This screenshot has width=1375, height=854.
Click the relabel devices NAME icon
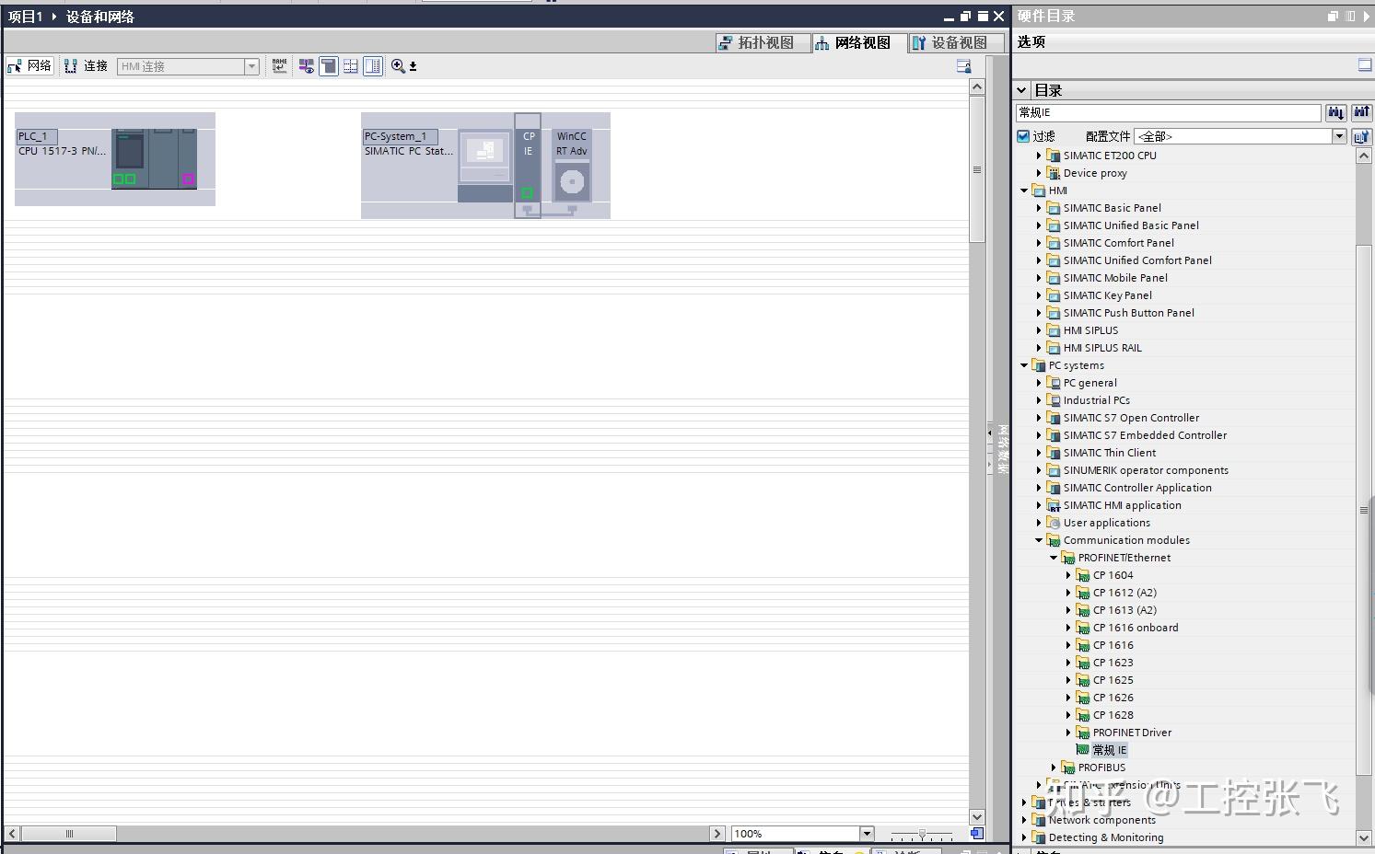pos(279,66)
